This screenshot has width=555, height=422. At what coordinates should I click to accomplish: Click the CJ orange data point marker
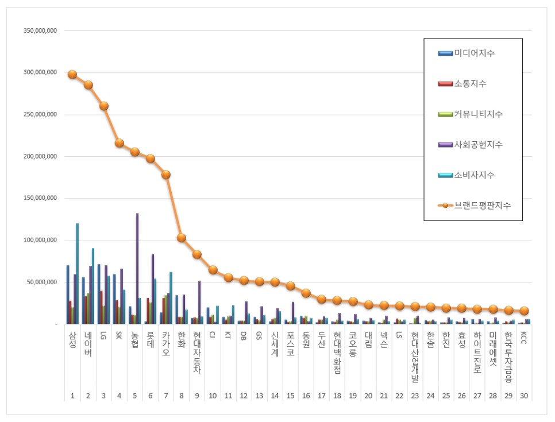click(x=213, y=270)
